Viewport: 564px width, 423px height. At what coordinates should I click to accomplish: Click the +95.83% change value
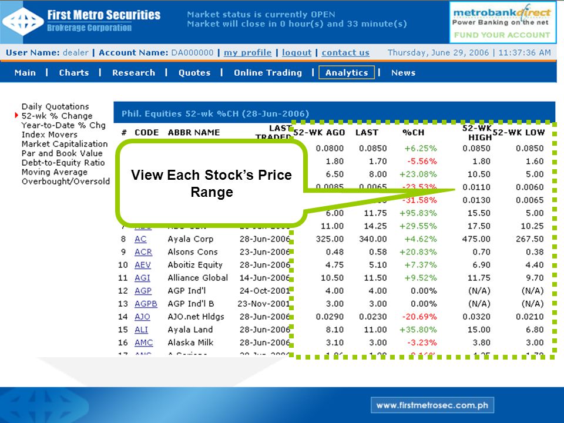tap(418, 213)
